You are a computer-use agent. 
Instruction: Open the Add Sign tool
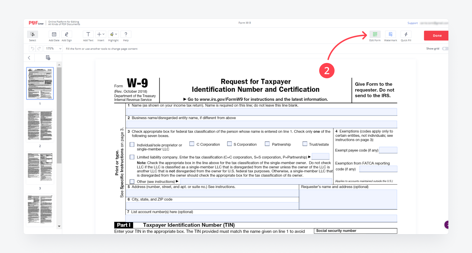point(67,34)
